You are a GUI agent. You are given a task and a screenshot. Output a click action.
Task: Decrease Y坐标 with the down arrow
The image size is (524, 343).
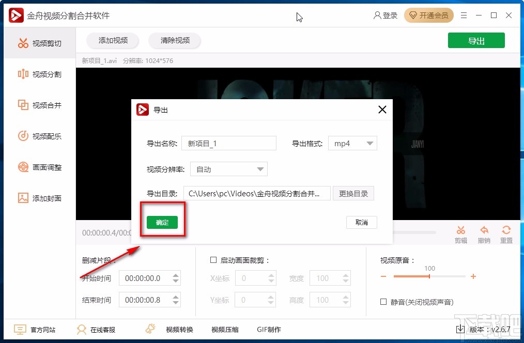pos(271,303)
